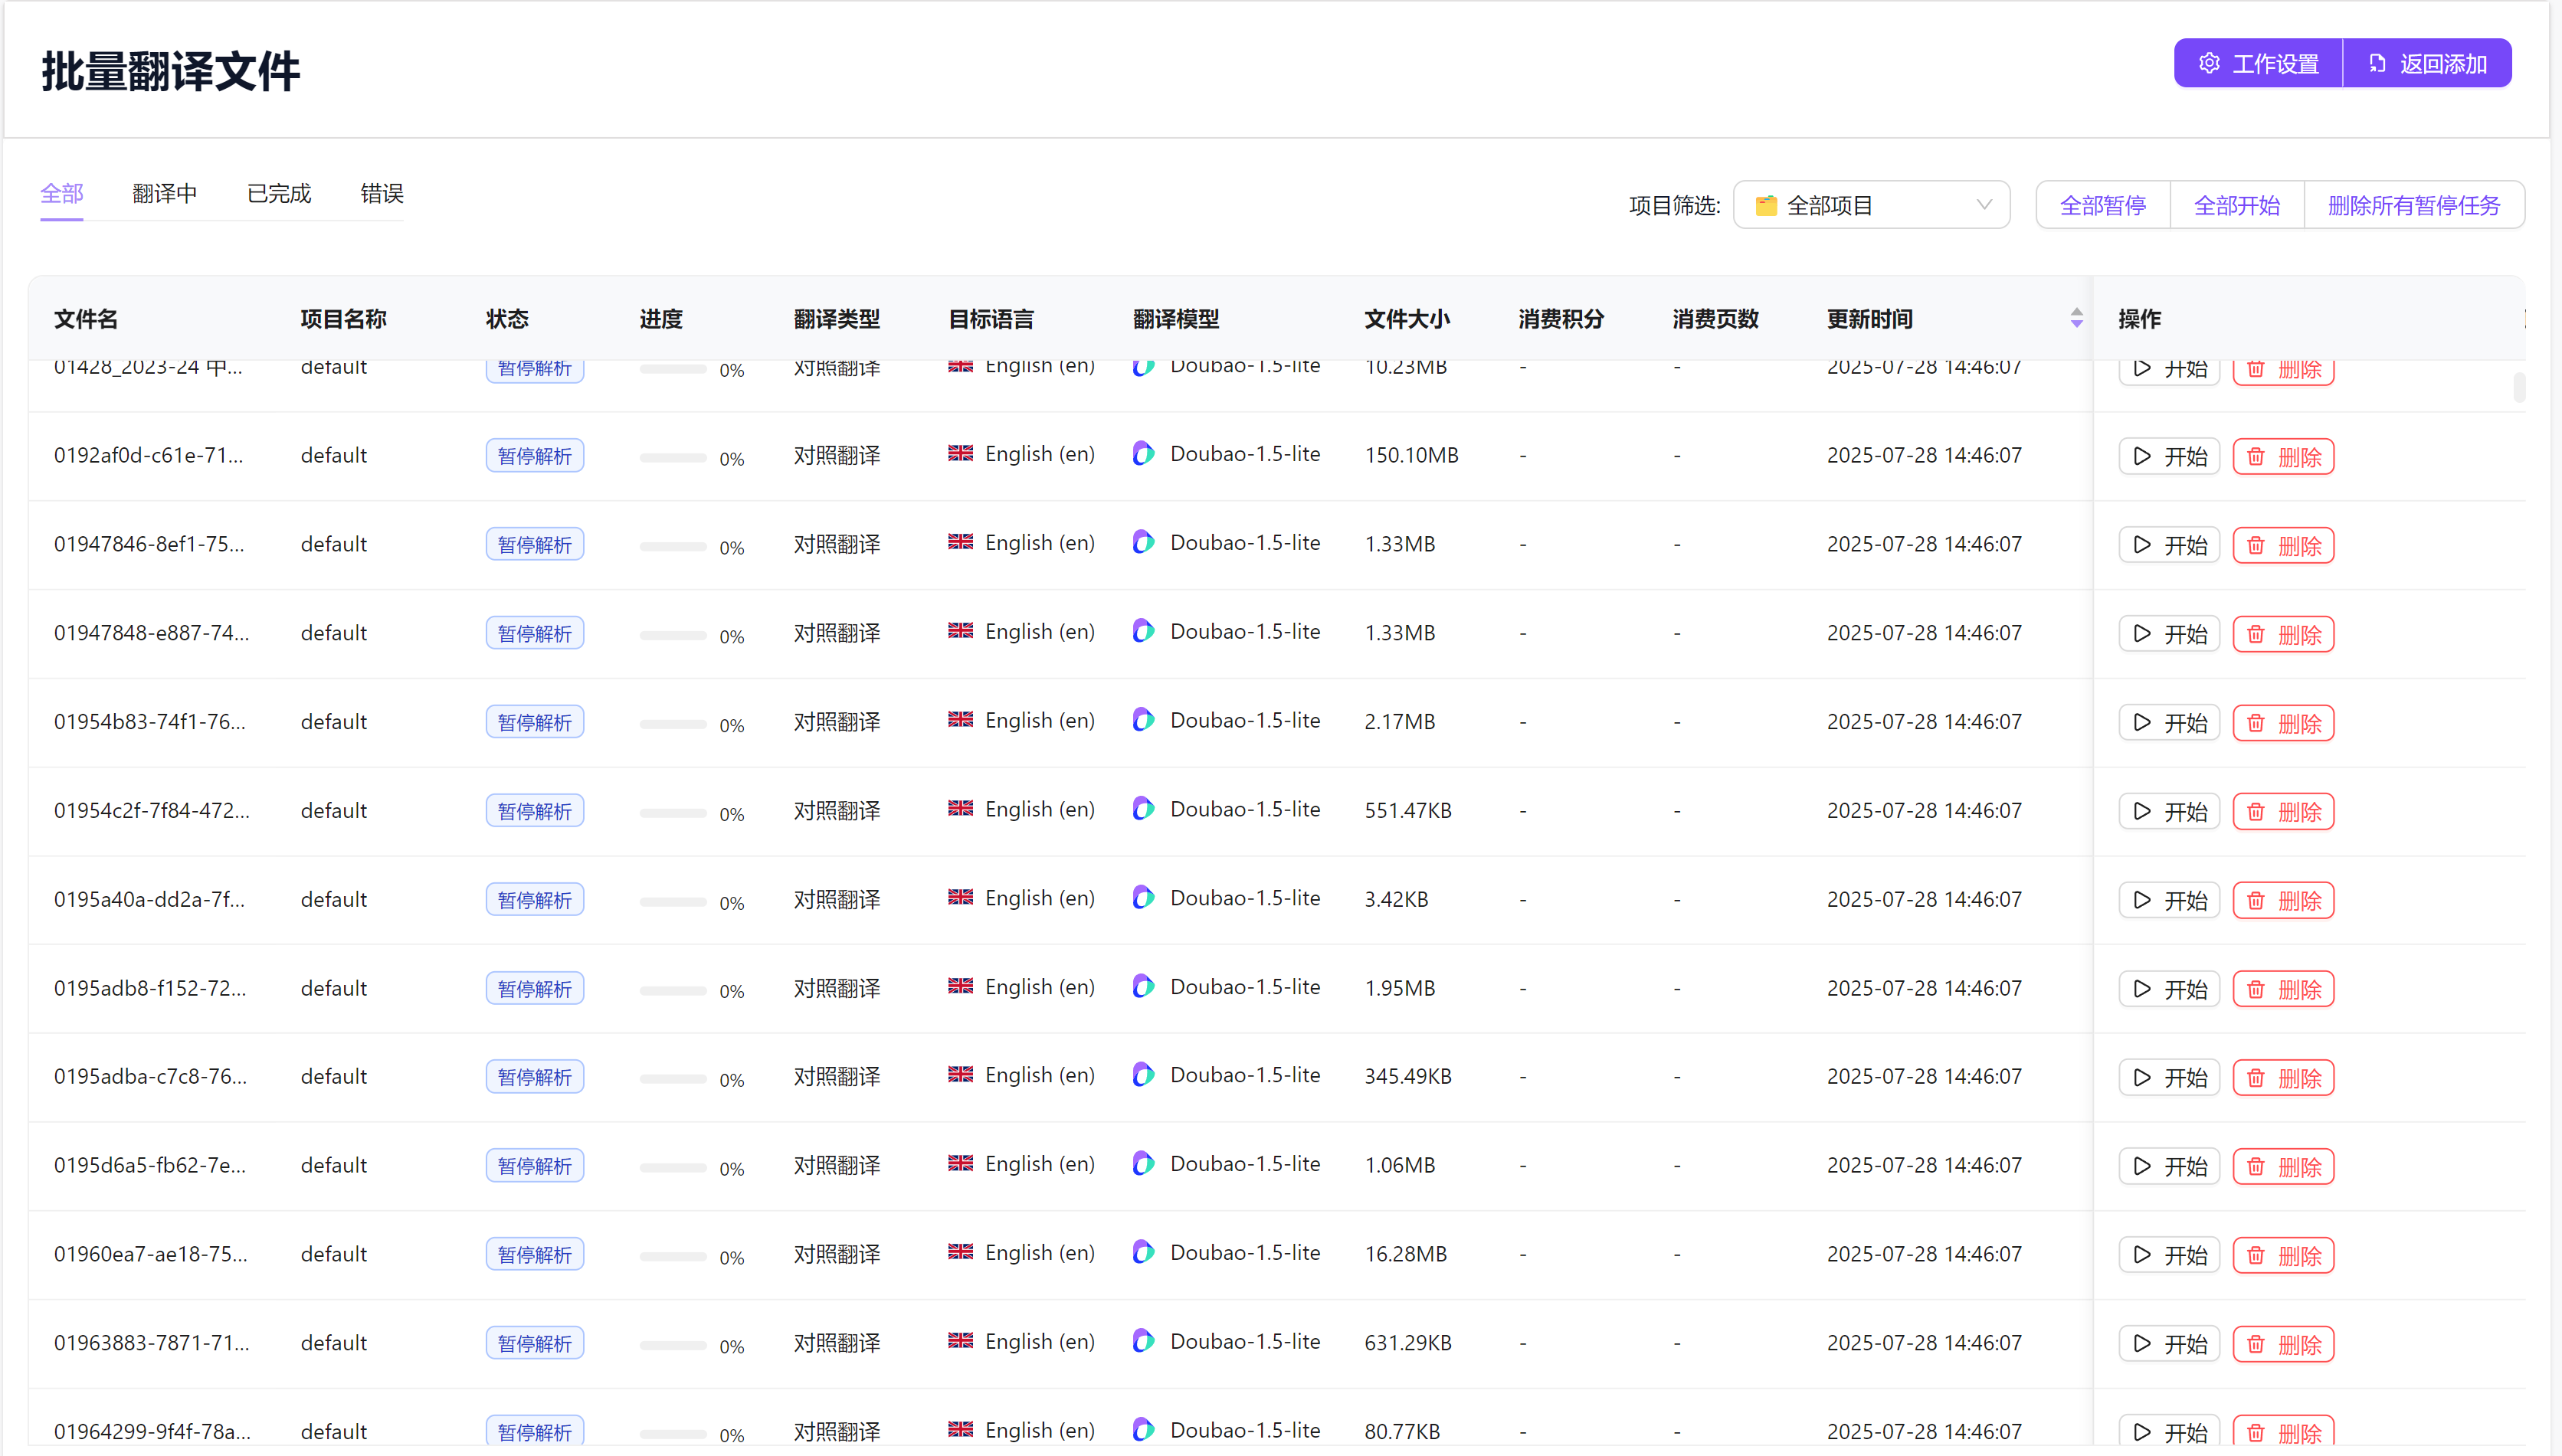This screenshot has height=1456, width=2562.
Task: Switch to the 翻译中 tab
Action: [165, 194]
